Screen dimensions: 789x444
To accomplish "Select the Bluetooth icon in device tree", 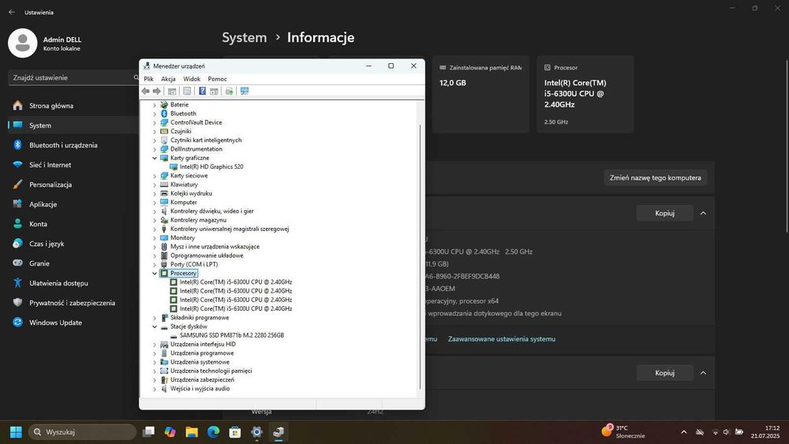I will 164,114.
